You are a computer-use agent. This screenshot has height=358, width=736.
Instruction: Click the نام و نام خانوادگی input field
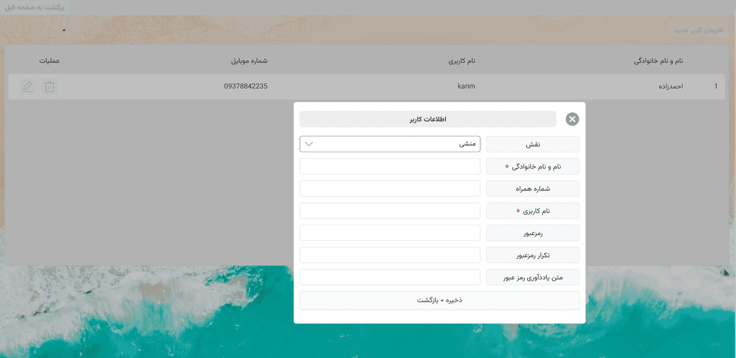[390, 166]
